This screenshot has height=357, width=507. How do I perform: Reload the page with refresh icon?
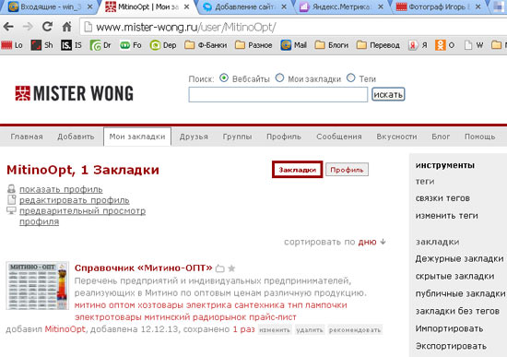[x=47, y=27]
